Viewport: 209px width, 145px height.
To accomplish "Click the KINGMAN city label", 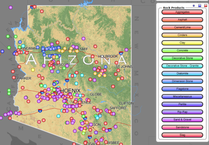I will point(29,48).
